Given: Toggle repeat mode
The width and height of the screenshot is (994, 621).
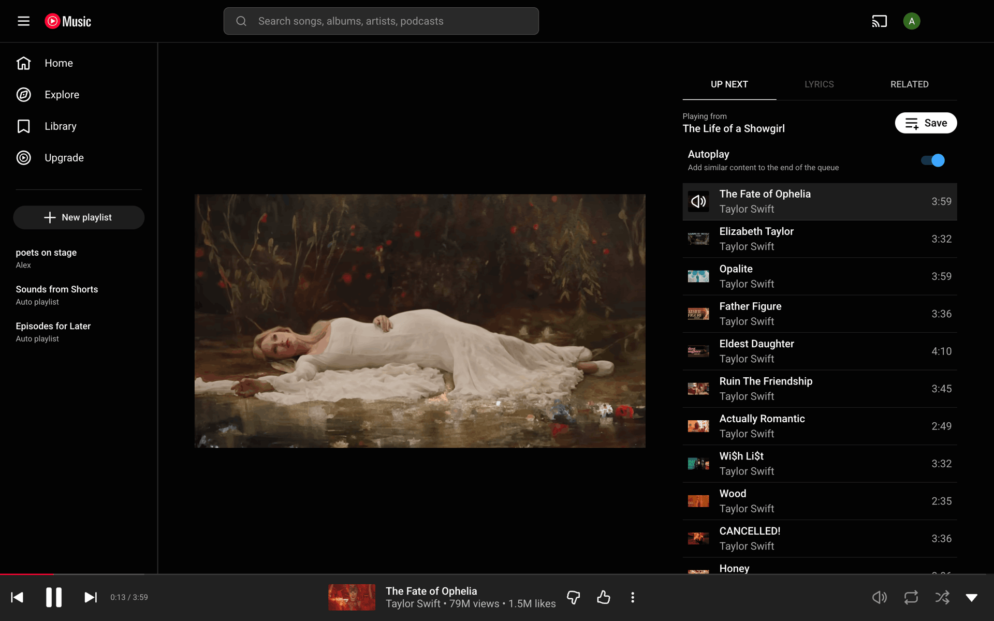Looking at the screenshot, I should tap(911, 598).
